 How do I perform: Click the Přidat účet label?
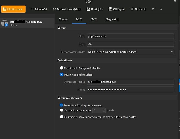(x=41, y=9)
